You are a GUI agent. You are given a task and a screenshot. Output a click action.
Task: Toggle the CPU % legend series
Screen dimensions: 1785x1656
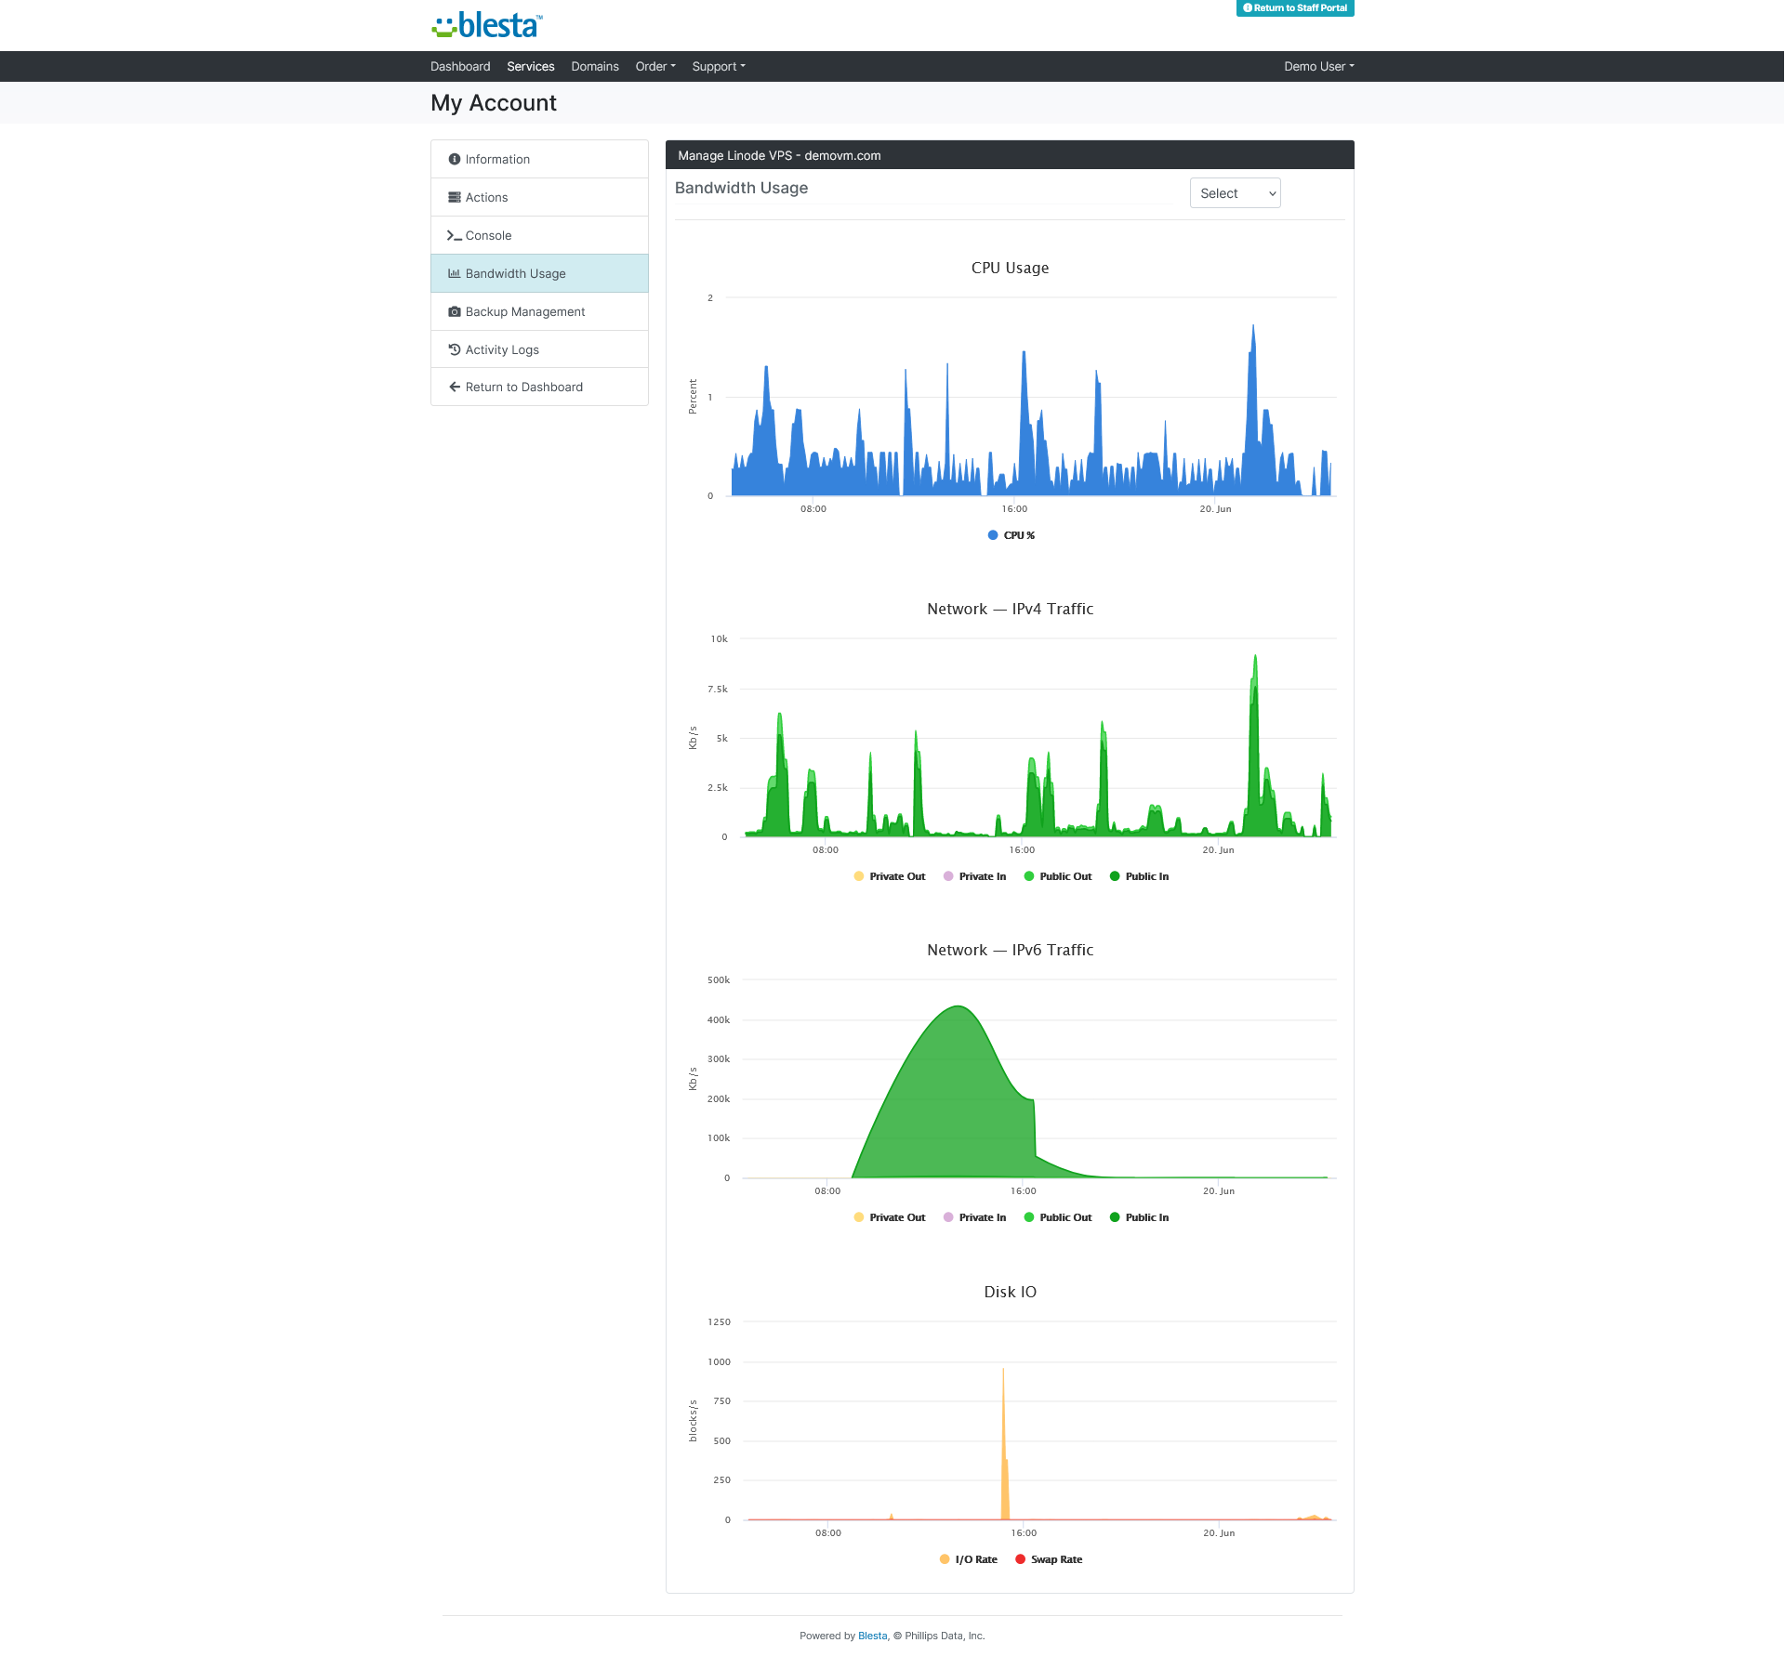pos(1011,535)
